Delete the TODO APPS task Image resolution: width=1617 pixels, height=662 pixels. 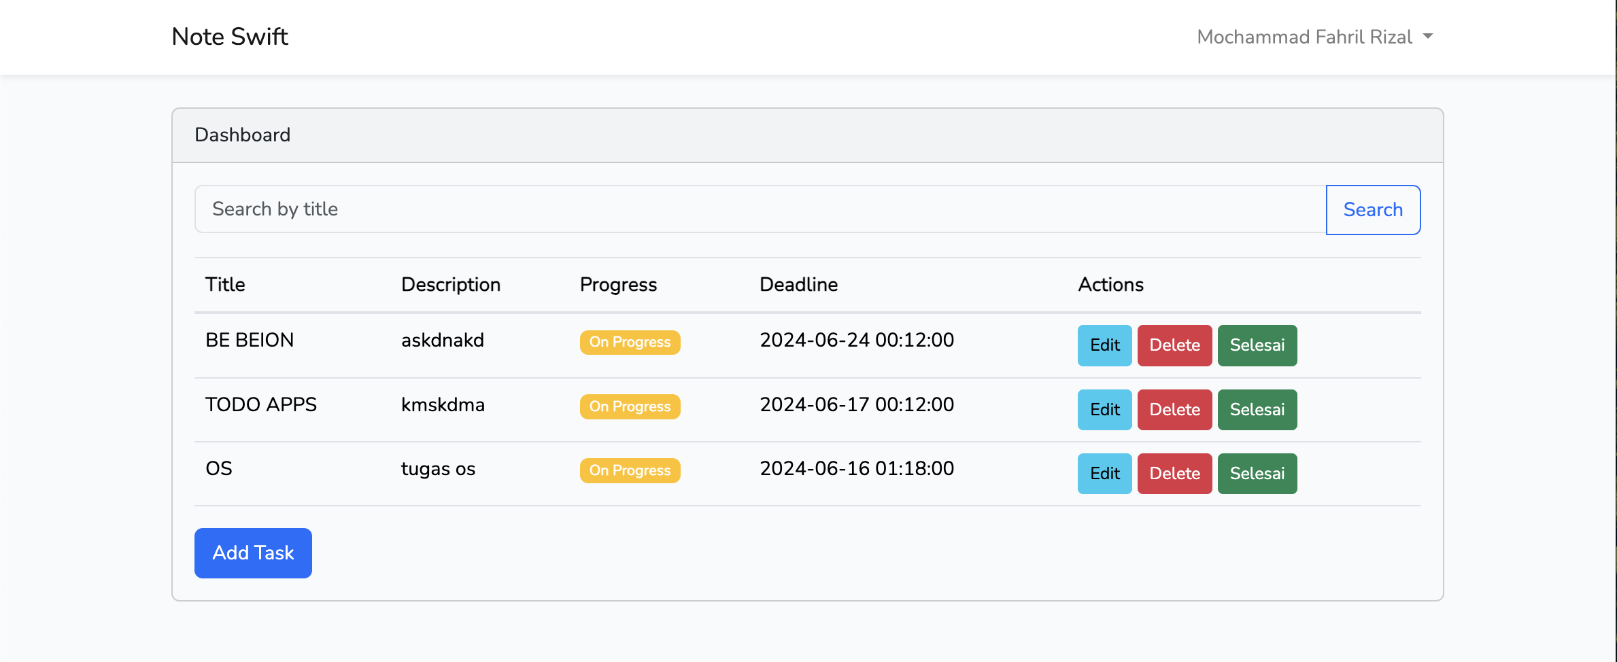coord(1174,410)
